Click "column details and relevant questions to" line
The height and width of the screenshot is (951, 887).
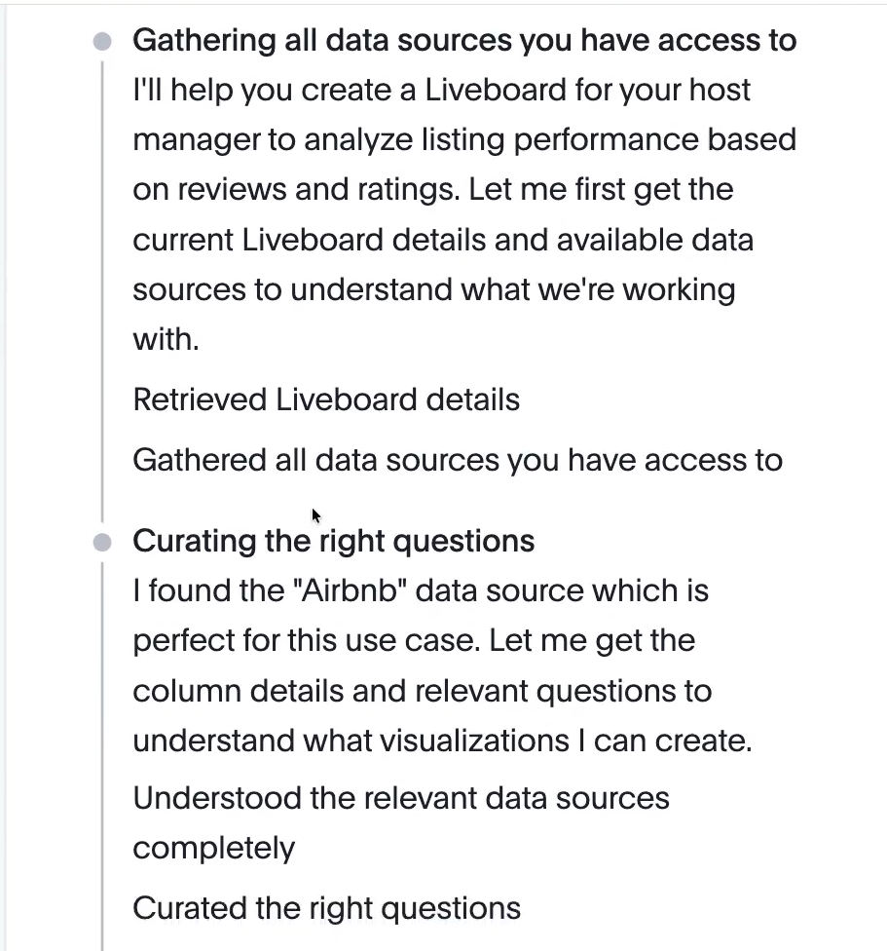coord(422,691)
